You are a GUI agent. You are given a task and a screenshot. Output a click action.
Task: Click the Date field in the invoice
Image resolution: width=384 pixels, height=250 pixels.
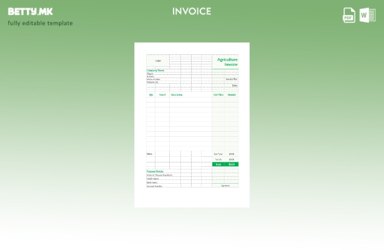coord(234,85)
